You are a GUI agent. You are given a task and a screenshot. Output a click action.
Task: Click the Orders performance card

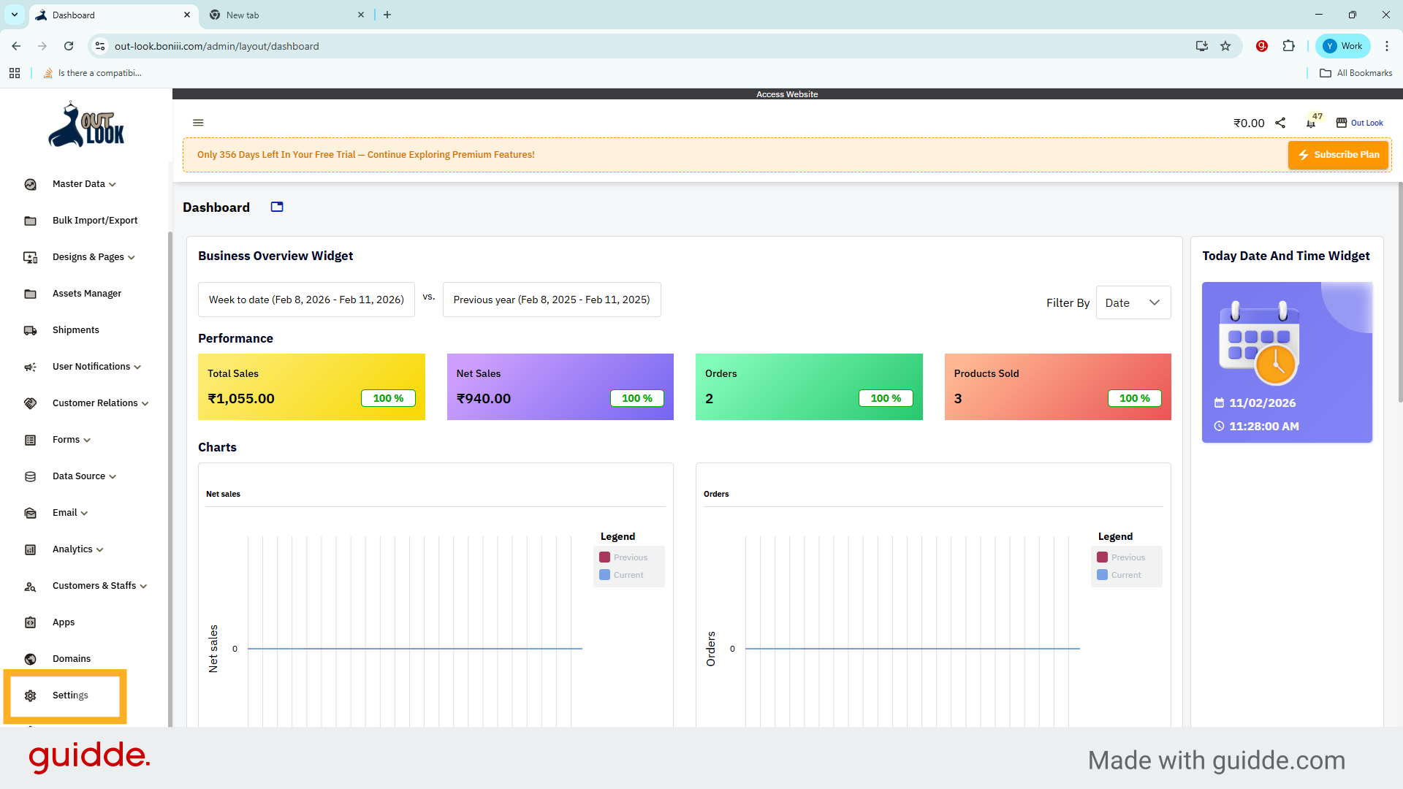click(809, 387)
